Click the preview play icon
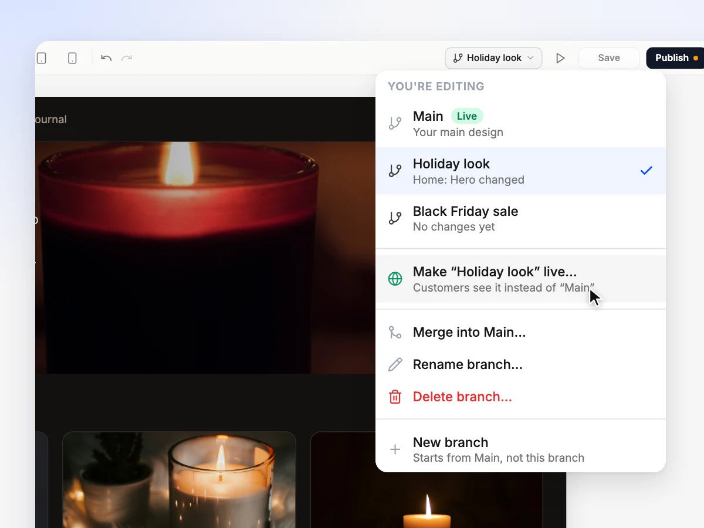704x528 pixels. [560, 58]
